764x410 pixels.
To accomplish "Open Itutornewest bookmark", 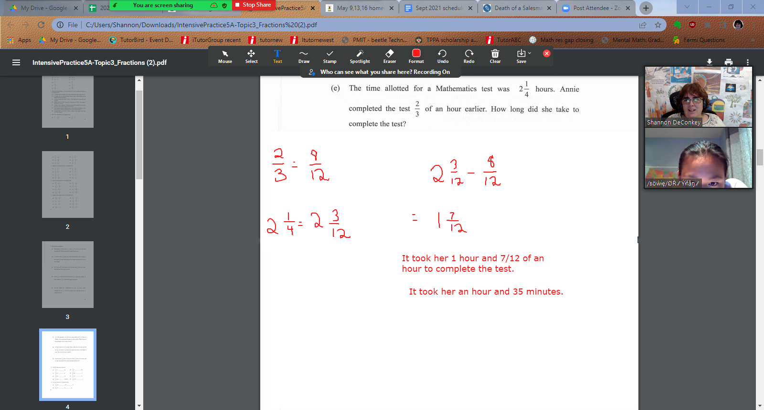I will [x=312, y=40].
